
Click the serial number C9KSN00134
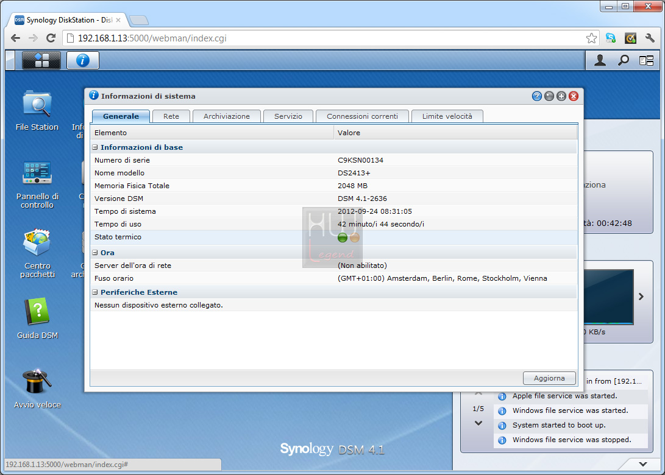point(360,160)
